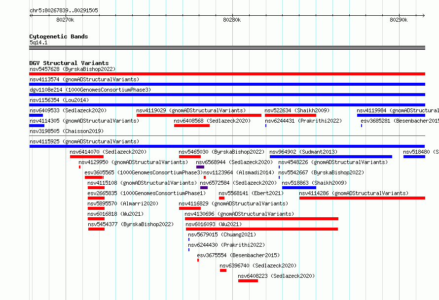Viewport: 439px width, 300px height.
Task: Select nsv5568141 (Ebert2021) label
Action: click(251, 193)
